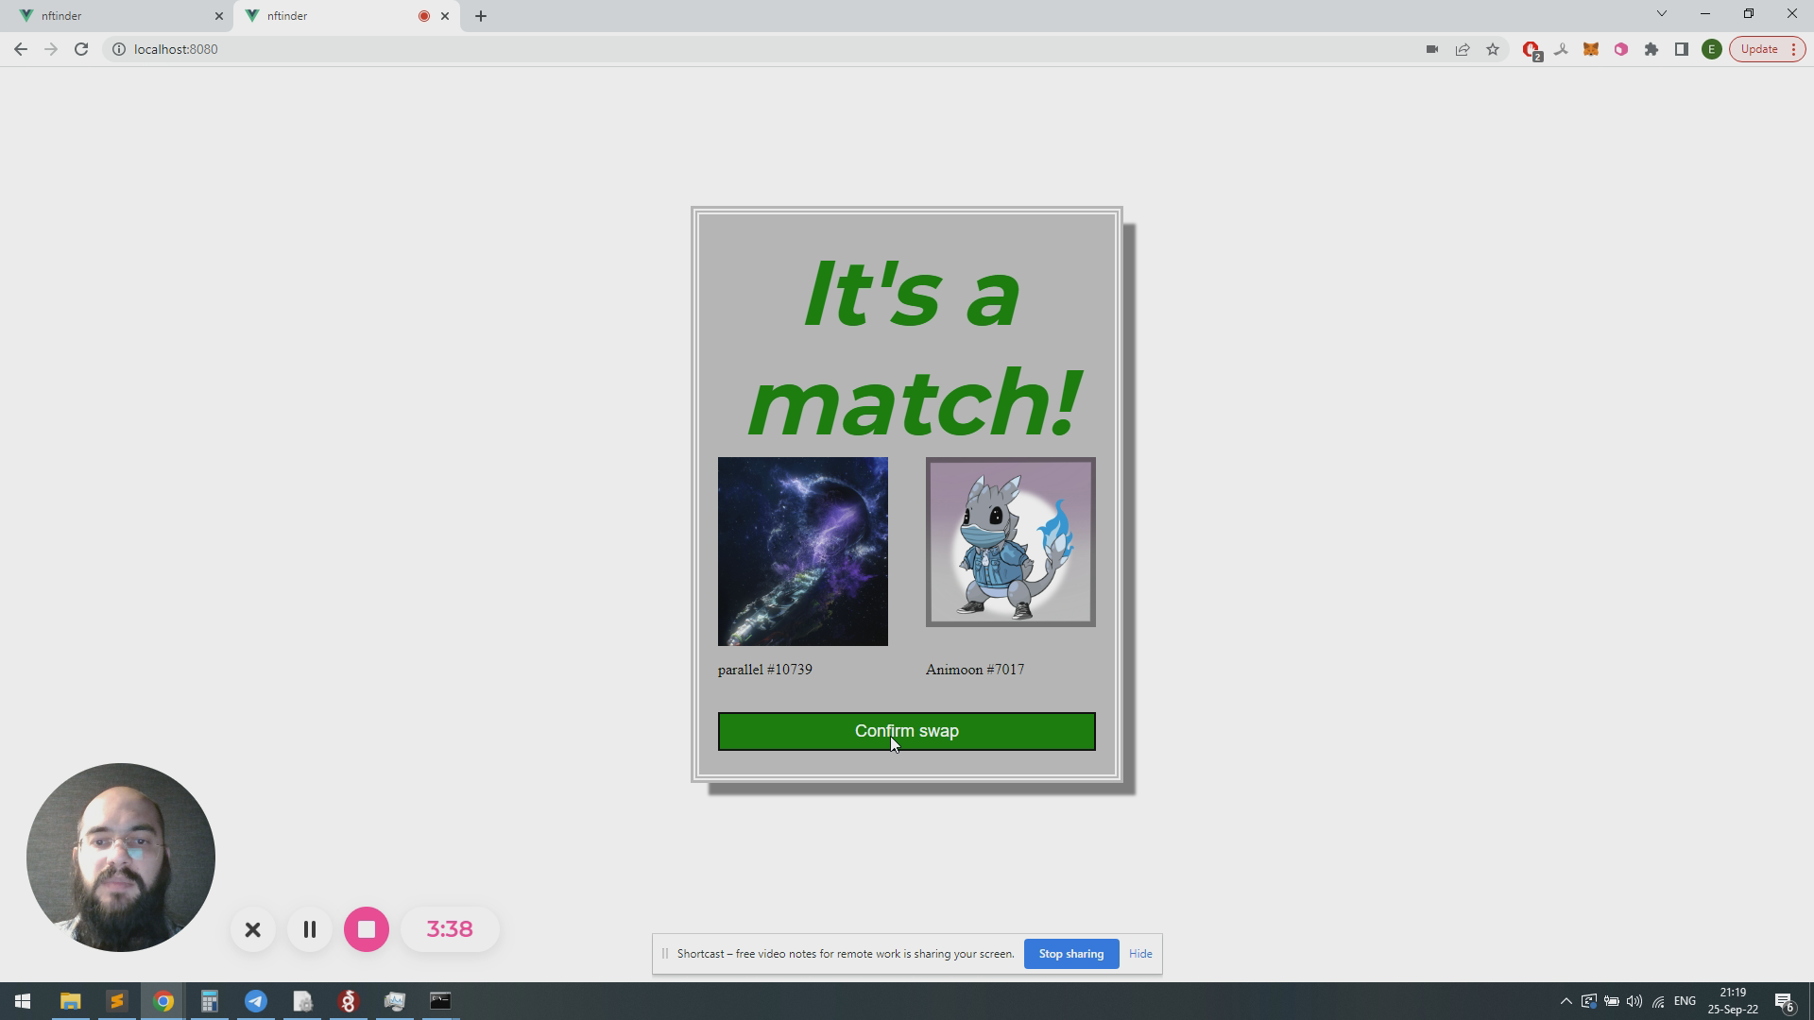Reload the localhost page
This screenshot has height=1020, width=1814.
pyautogui.click(x=81, y=49)
